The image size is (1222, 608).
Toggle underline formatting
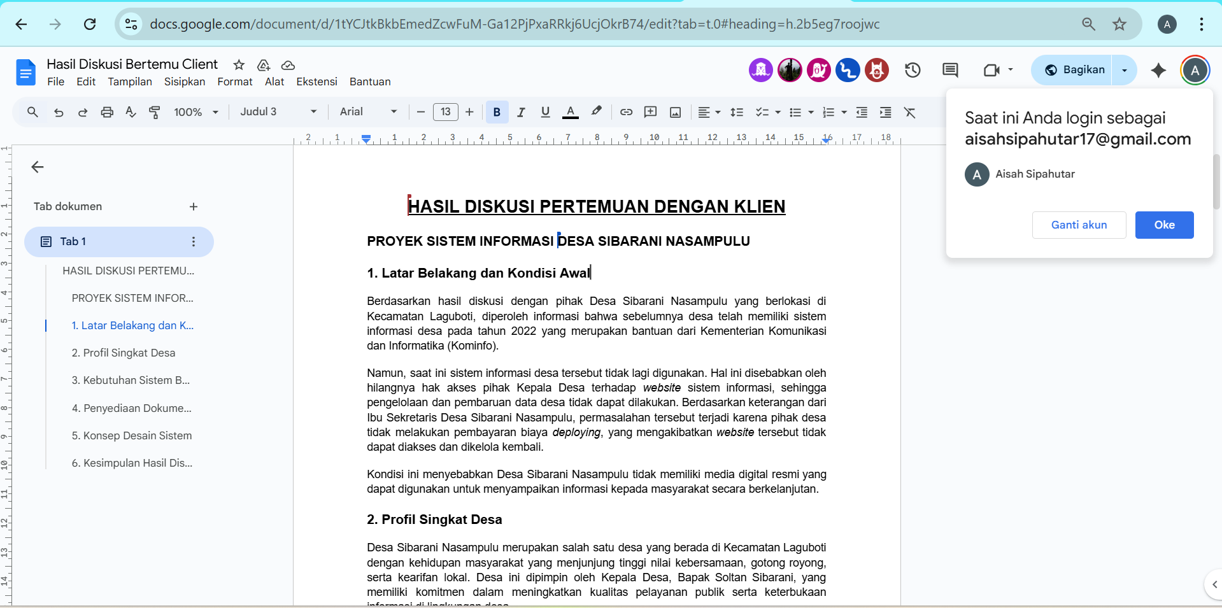[x=545, y=112]
